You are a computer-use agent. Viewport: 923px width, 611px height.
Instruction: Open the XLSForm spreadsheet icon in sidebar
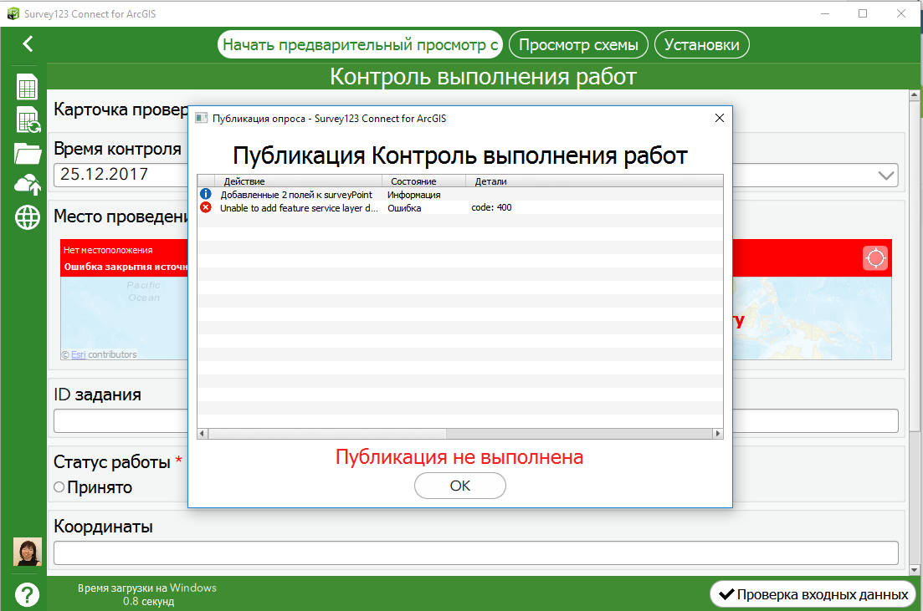(27, 86)
